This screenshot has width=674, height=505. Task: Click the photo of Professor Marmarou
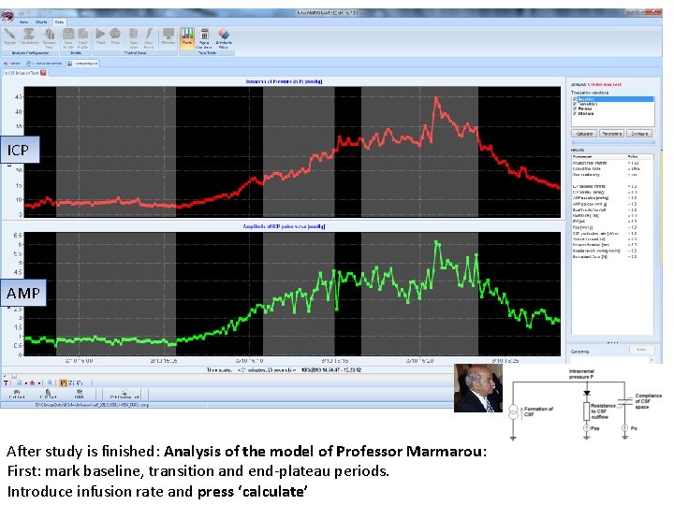click(x=478, y=388)
